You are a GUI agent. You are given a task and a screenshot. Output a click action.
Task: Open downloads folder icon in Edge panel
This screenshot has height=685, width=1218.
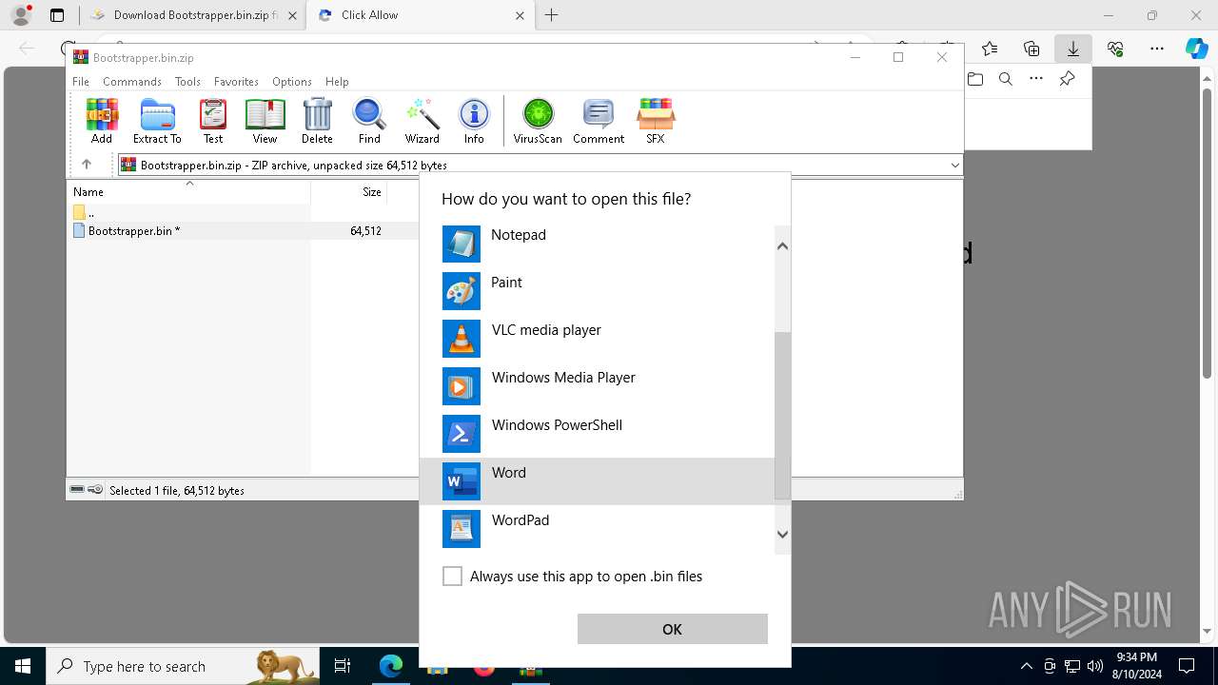pos(975,79)
